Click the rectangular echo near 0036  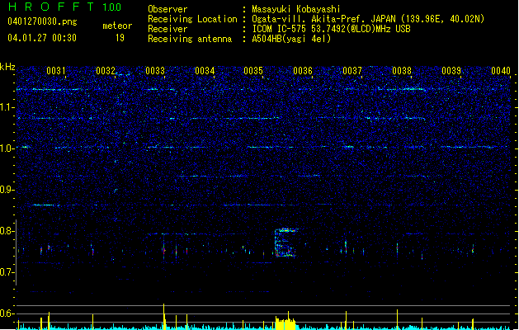point(285,243)
